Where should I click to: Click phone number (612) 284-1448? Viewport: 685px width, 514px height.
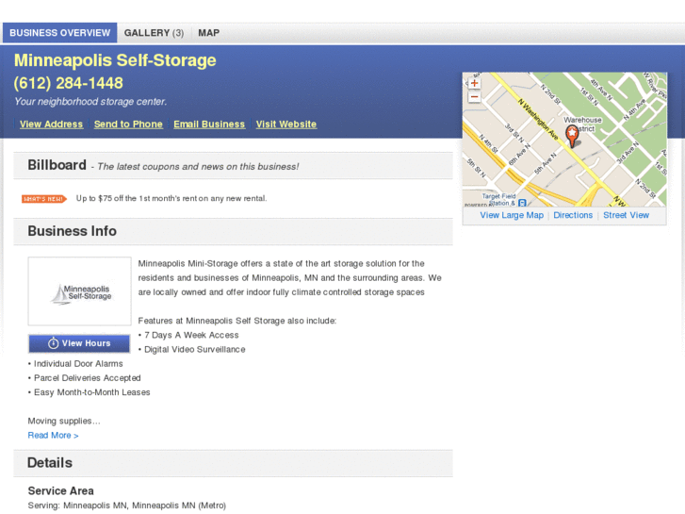(68, 83)
